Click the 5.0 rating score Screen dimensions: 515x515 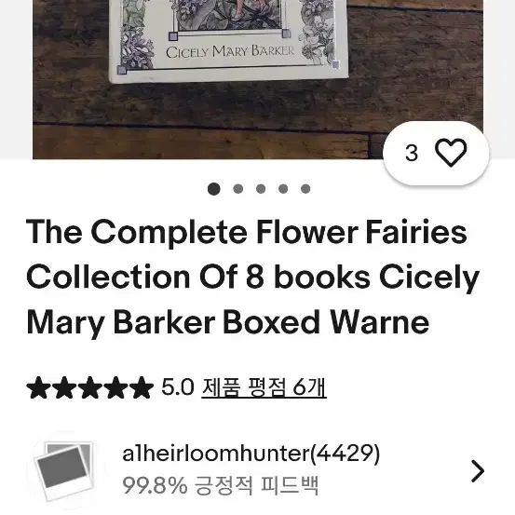(x=178, y=386)
